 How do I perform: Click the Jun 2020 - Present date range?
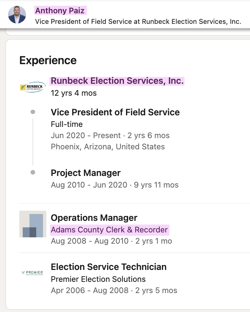86,136
